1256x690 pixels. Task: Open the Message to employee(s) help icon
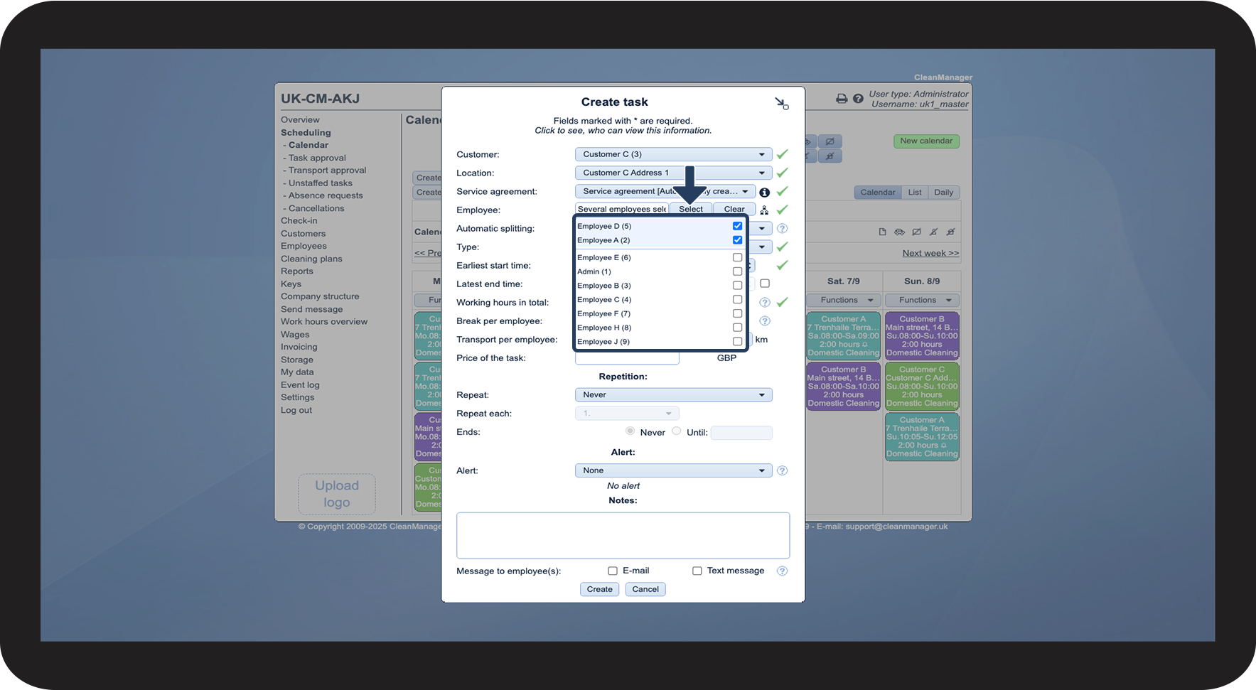[782, 571]
